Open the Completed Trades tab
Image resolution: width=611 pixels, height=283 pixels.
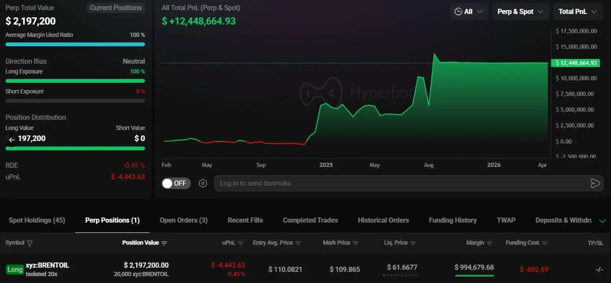310,220
